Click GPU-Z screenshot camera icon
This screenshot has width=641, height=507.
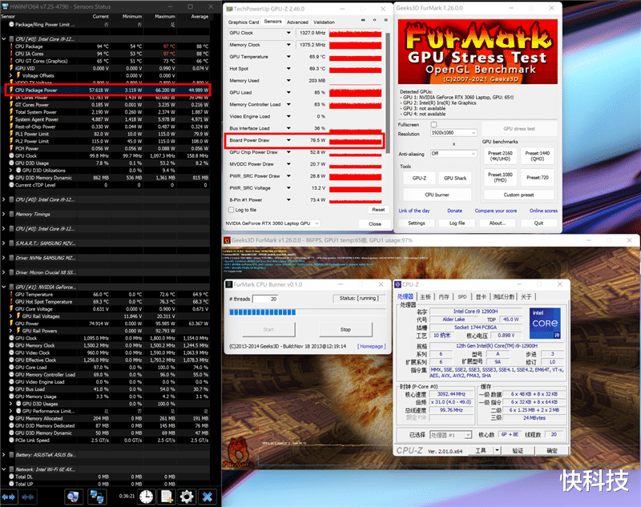363,19
